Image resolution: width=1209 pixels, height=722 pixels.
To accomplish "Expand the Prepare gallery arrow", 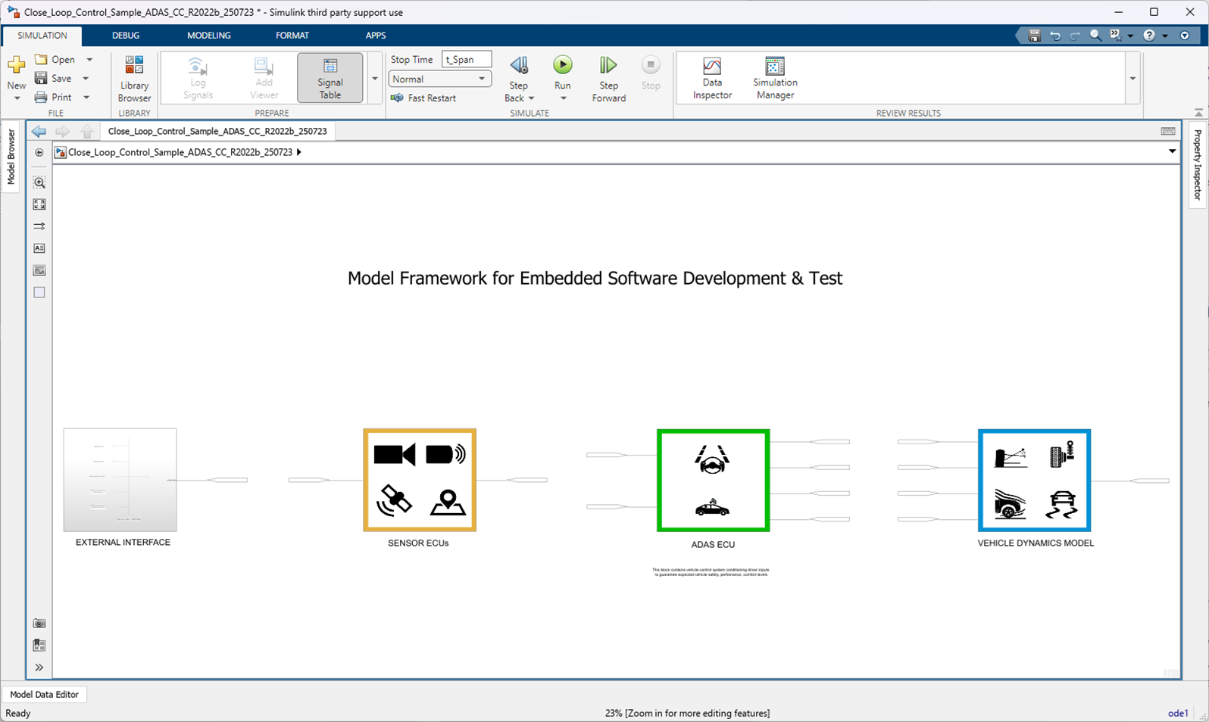I will click(x=374, y=78).
